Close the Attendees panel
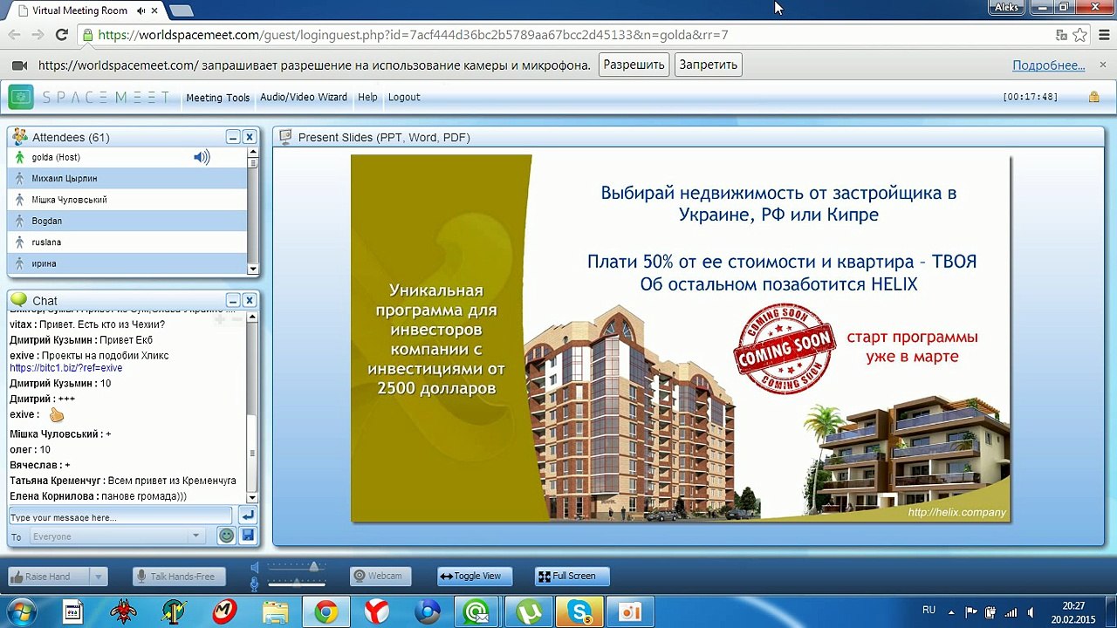1117x628 pixels. point(249,137)
